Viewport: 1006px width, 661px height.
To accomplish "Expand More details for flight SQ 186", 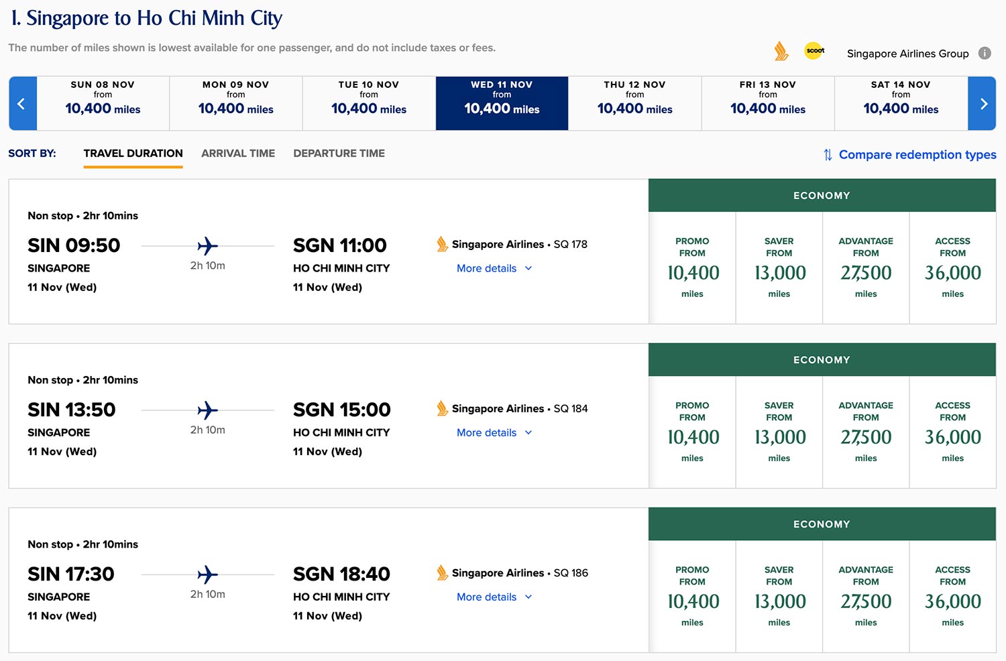I will [x=494, y=597].
